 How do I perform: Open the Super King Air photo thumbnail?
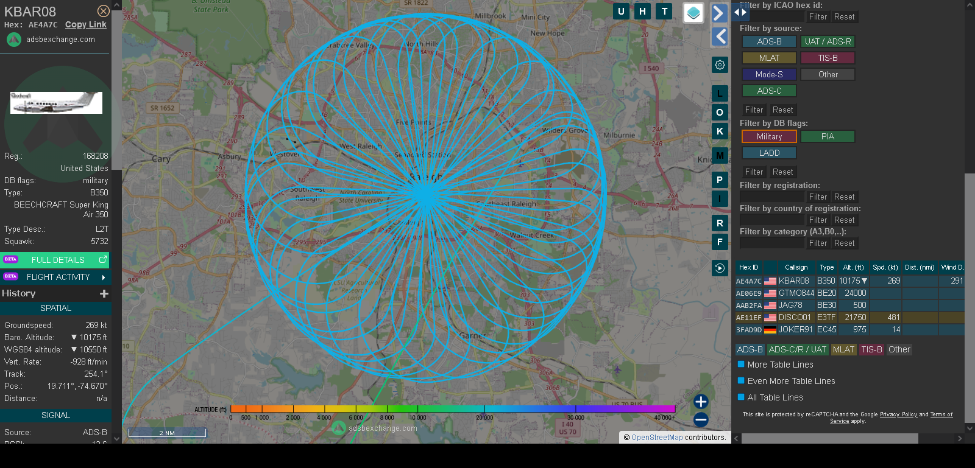click(56, 103)
